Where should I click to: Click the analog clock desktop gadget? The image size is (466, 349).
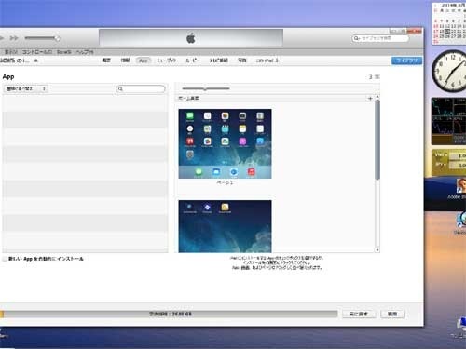tap(449, 71)
